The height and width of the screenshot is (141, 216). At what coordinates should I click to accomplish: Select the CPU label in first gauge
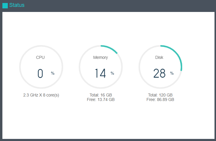tap(40, 57)
